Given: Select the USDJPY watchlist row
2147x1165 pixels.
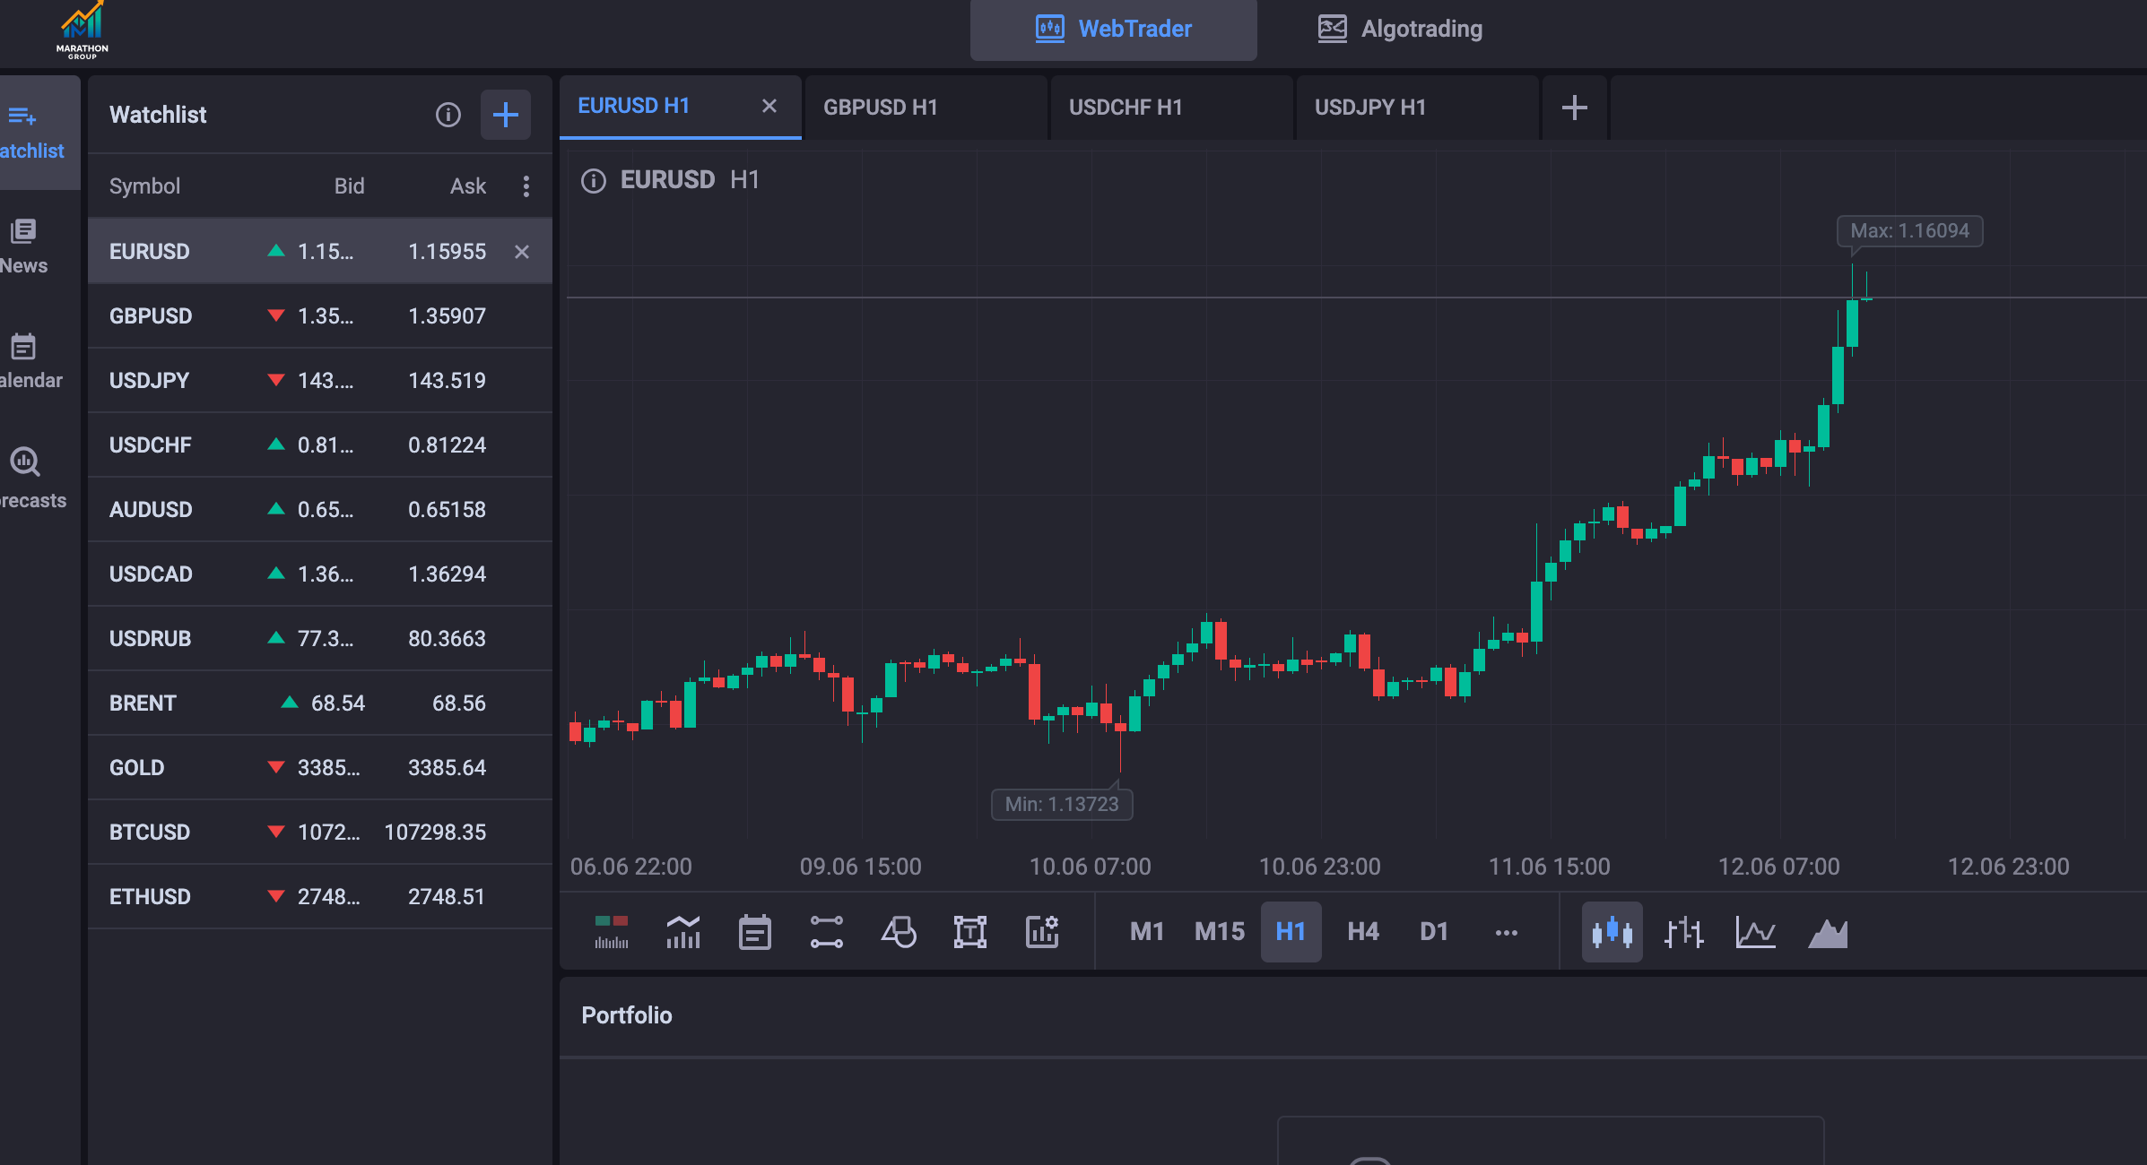Looking at the screenshot, I should pyautogui.click(x=320, y=381).
